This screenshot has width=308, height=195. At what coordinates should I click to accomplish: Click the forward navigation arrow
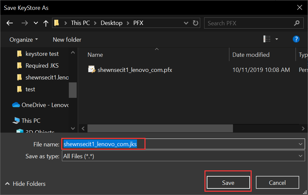coord(25,23)
